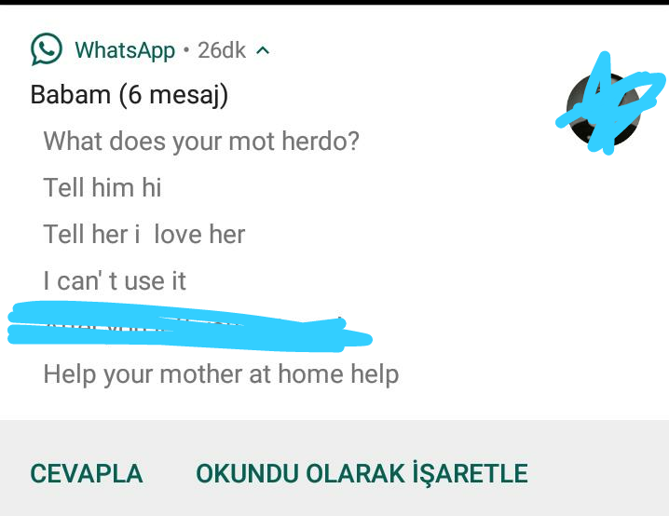This screenshot has height=516, width=669.
Task: Tap the 'Tell her i love her' message
Action: (x=144, y=234)
